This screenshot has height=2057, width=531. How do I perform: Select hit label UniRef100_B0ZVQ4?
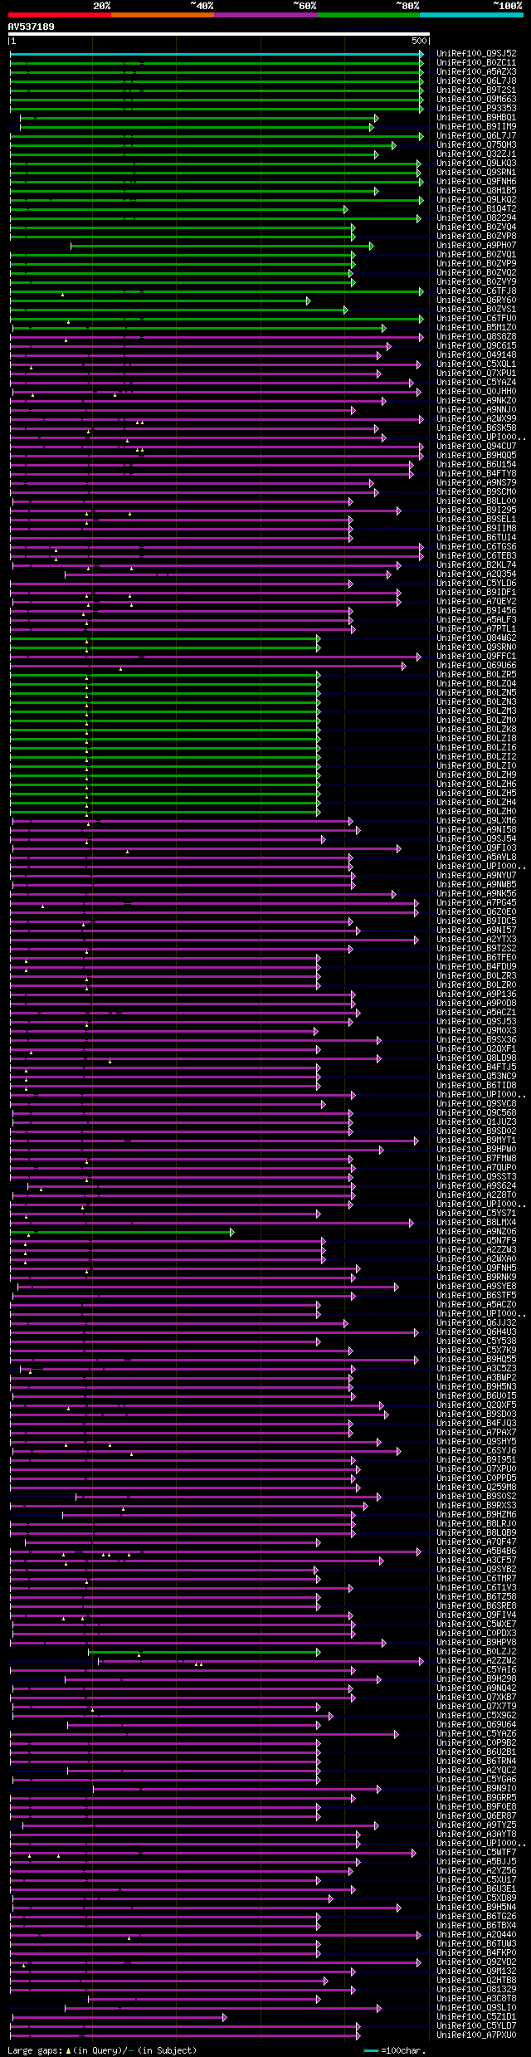(x=476, y=227)
